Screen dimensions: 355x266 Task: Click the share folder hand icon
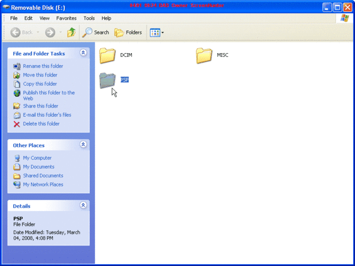(x=17, y=106)
